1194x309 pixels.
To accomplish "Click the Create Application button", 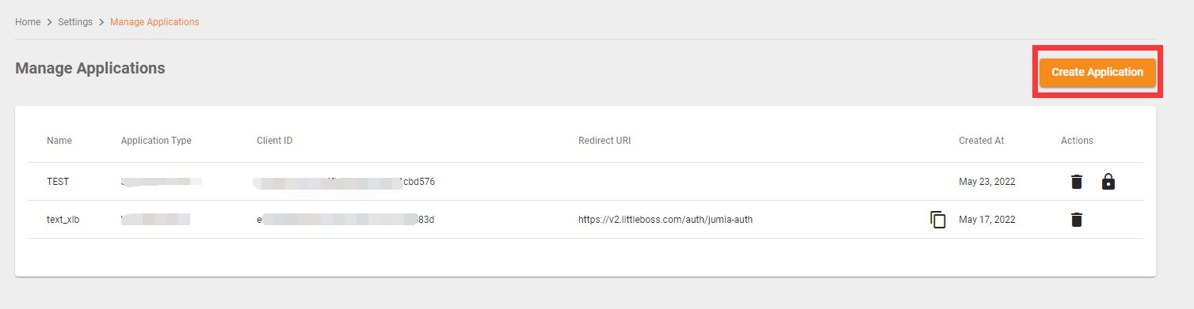I will (1097, 72).
